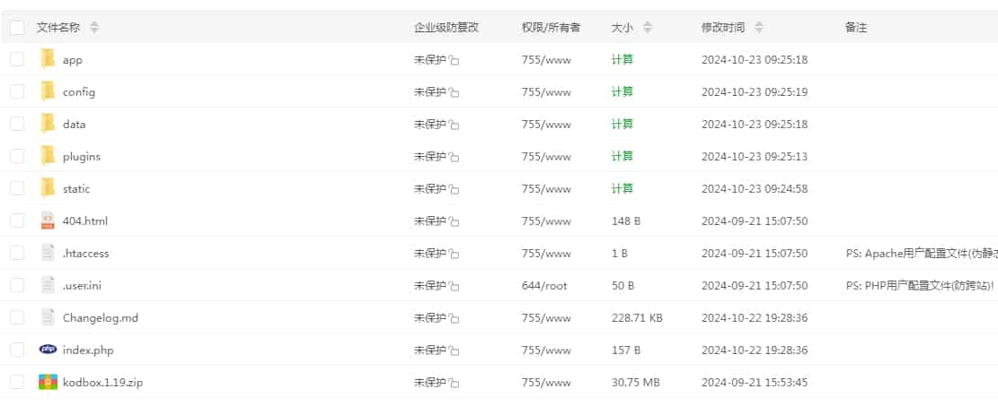Click the index.php PHP file icon
This screenshot has width=998, height=415.
coord(48,350)
